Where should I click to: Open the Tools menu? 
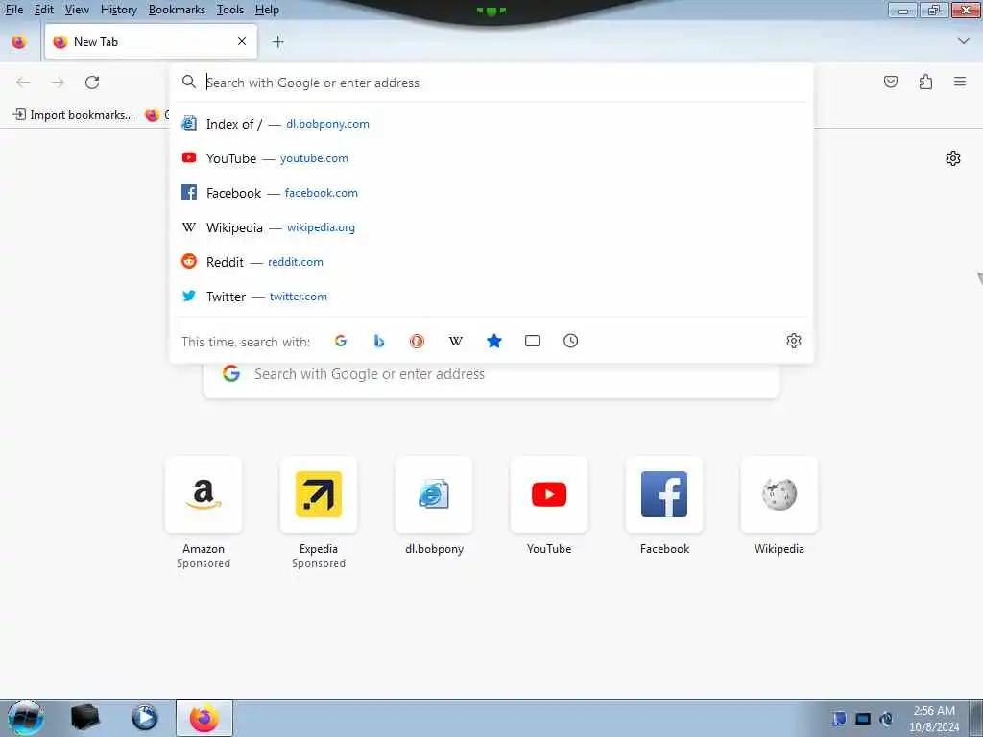click(x=230, y=10)
